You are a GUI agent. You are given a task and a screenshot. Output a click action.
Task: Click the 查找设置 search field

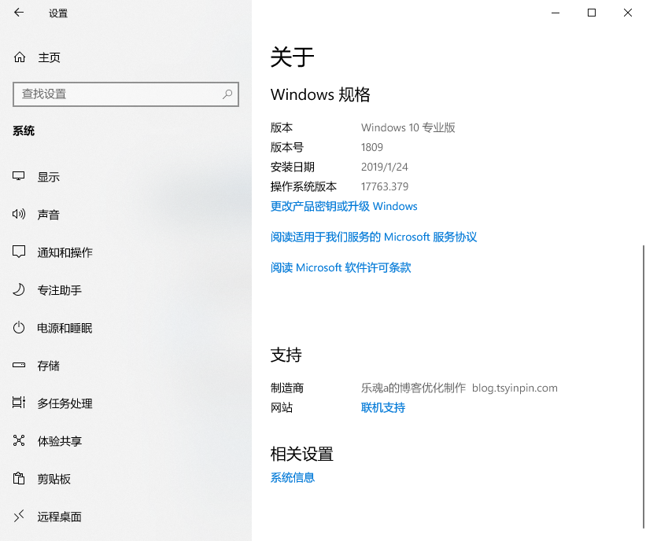[x=126, y=94]
